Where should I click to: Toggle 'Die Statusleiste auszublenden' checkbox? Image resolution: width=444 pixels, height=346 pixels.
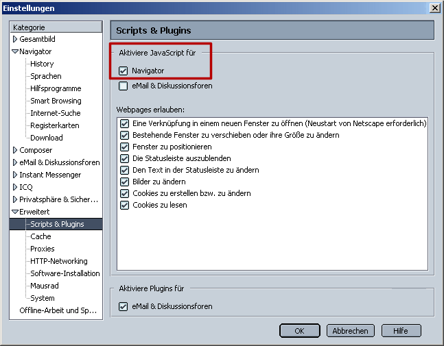pyautogui.click(x=124, y=158)
